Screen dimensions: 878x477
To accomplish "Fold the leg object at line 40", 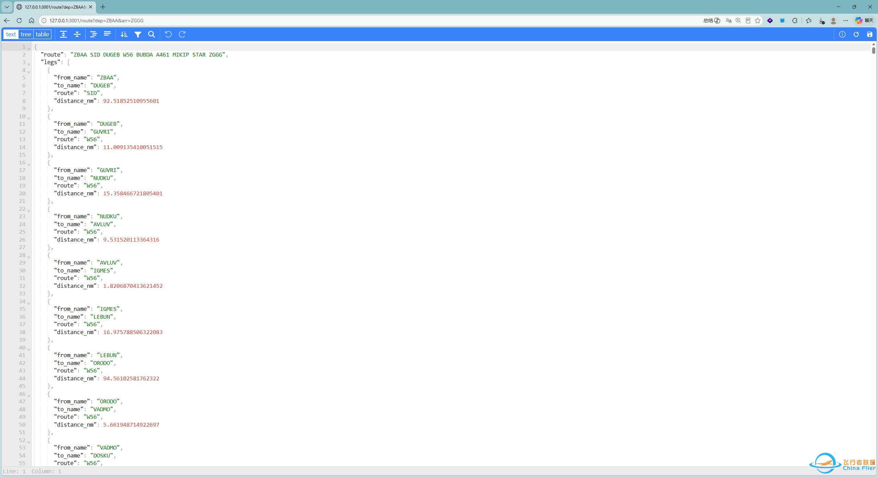I will [x=29, y=350].
